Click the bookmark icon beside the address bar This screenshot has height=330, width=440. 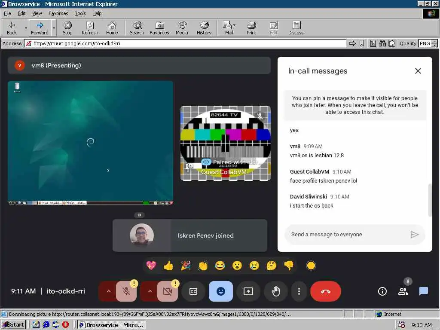(x=362, y=43)
